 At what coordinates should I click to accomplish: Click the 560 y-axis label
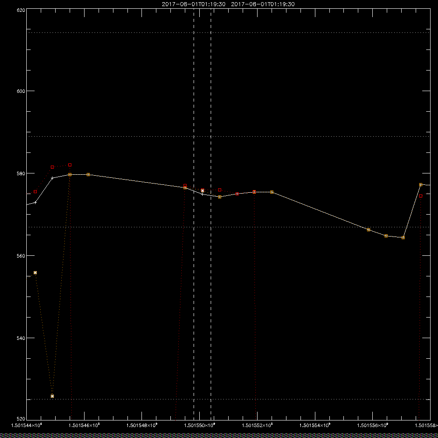click(x=21, y=256)
